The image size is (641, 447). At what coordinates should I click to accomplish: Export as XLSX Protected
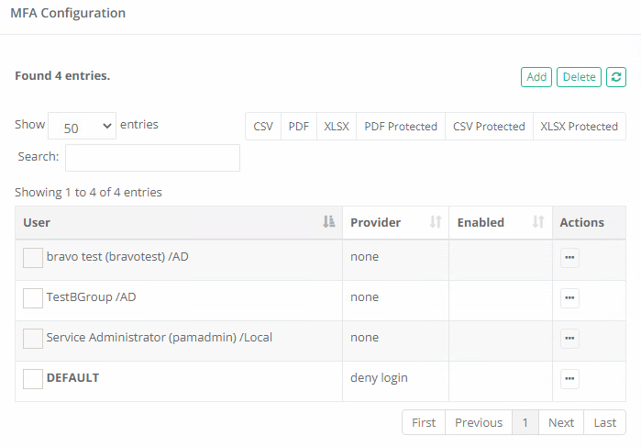(x=580, y=127)
